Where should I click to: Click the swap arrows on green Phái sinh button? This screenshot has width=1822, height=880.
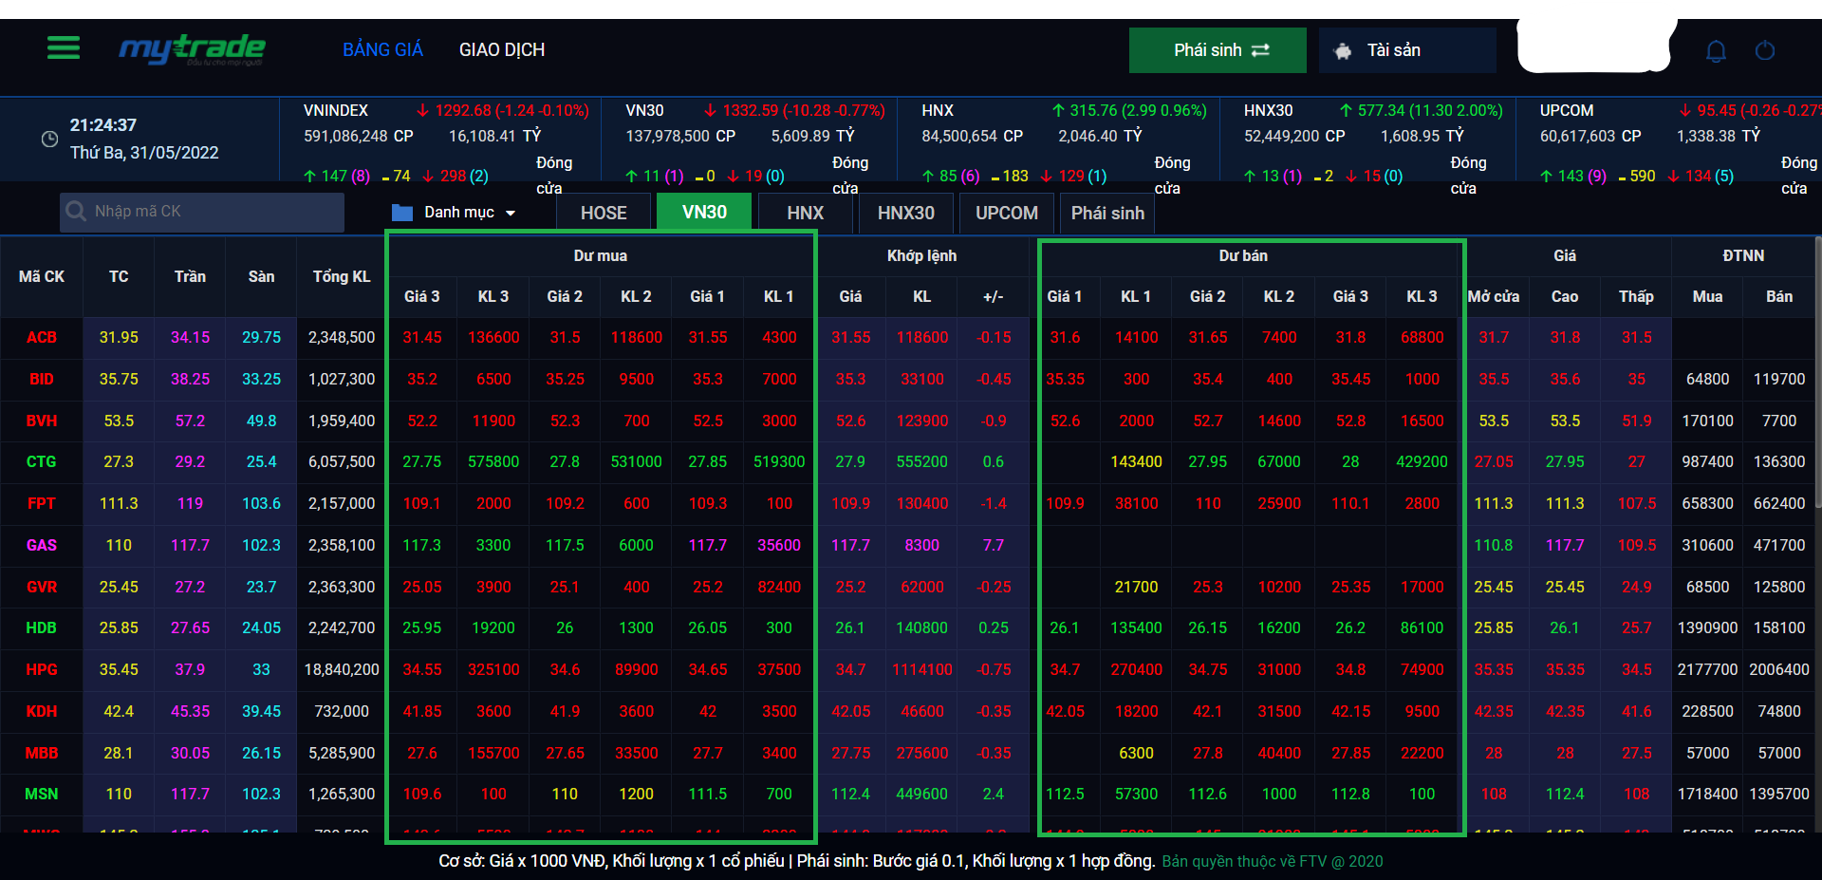coord(1261,50)
